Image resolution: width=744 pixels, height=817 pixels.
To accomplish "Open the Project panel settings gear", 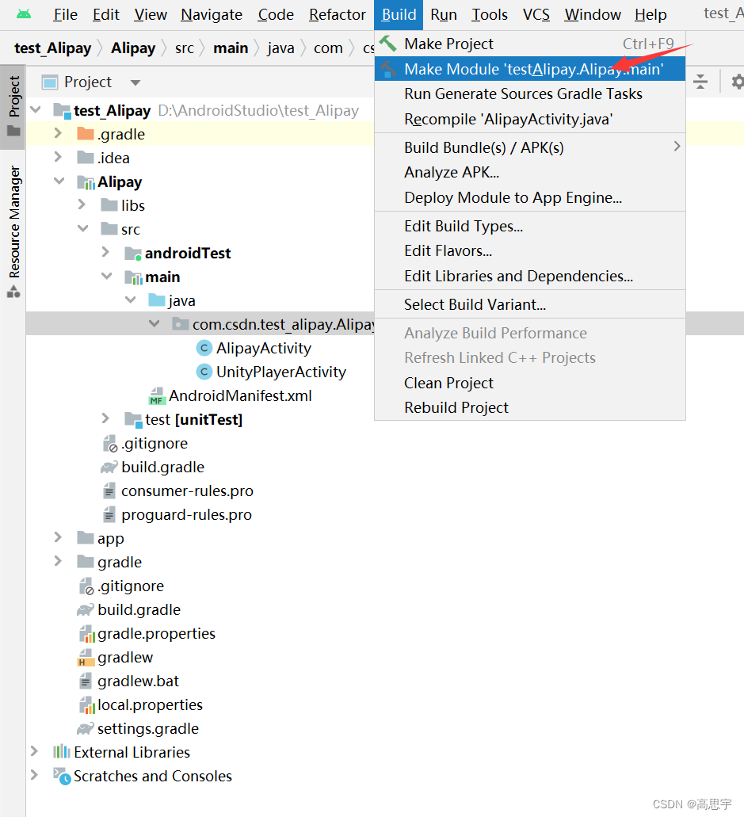I will tap(737, 82).
